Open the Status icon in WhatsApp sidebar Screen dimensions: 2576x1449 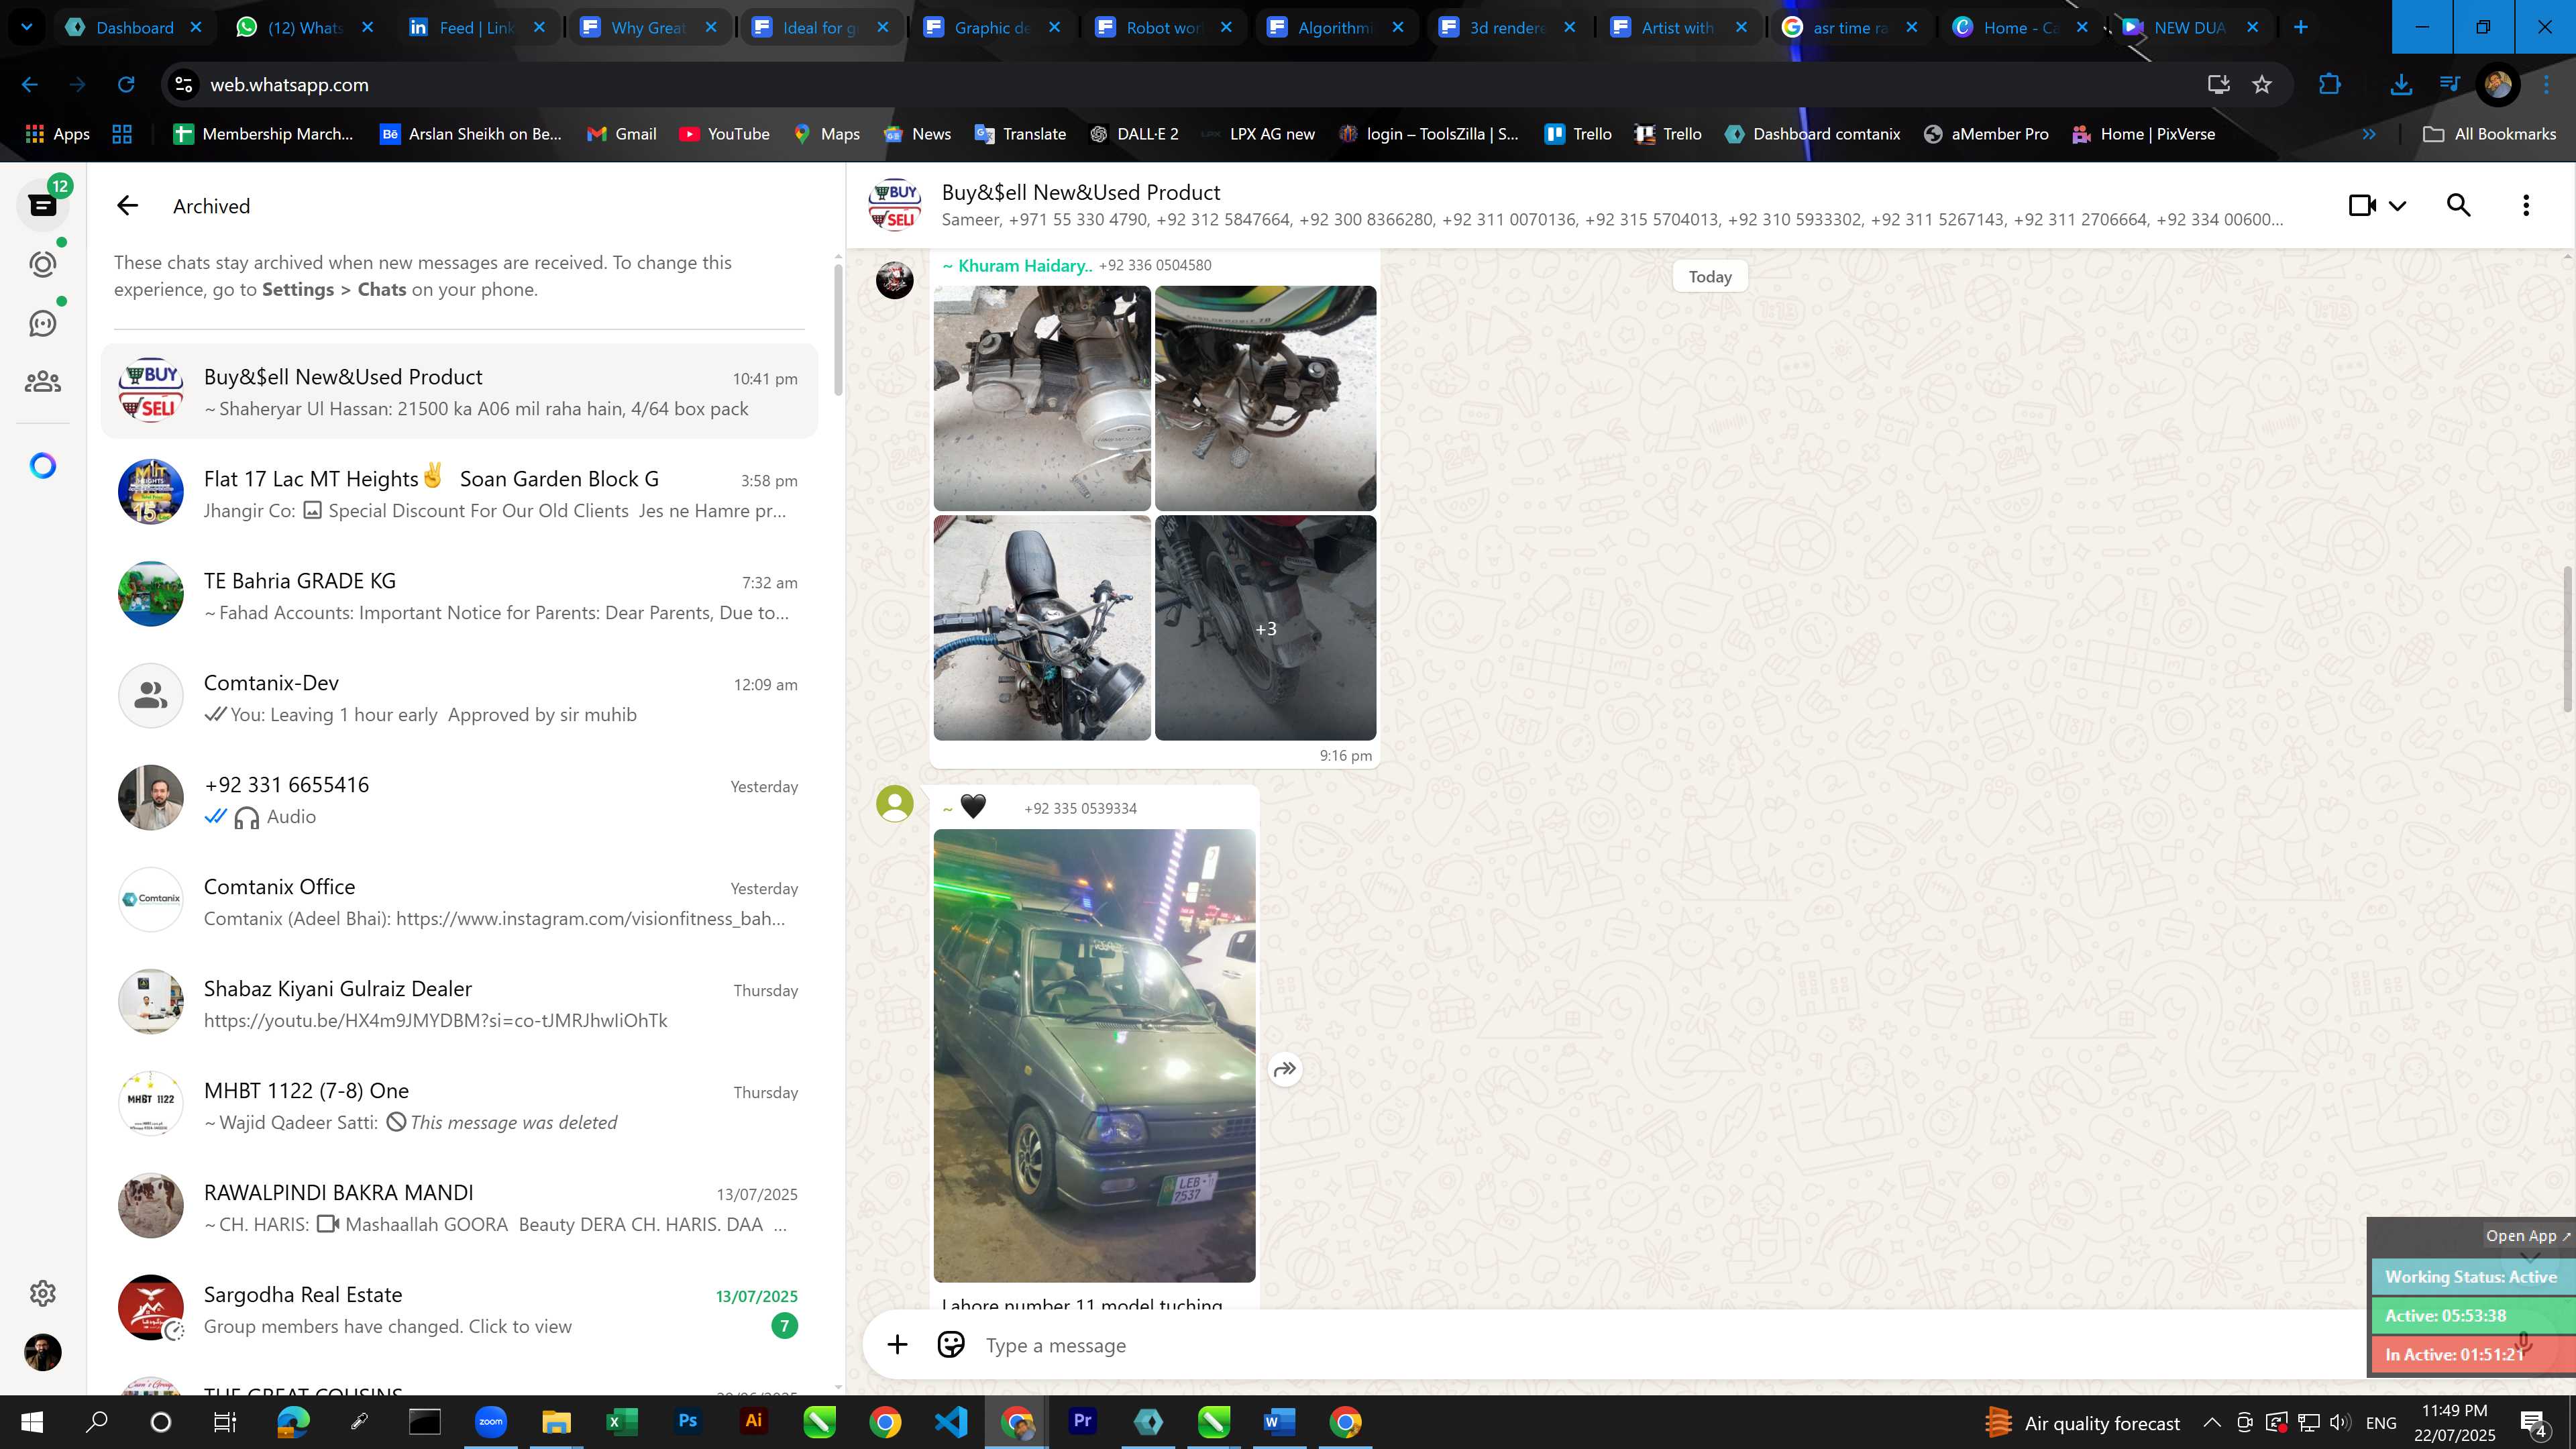click(43, 264)
